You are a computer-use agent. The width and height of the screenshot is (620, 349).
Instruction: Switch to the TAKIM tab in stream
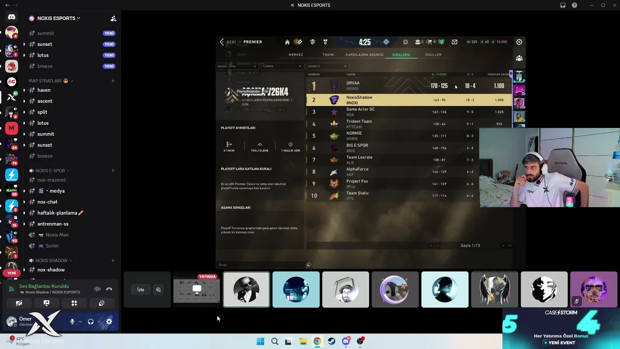(x=328, y=55)
